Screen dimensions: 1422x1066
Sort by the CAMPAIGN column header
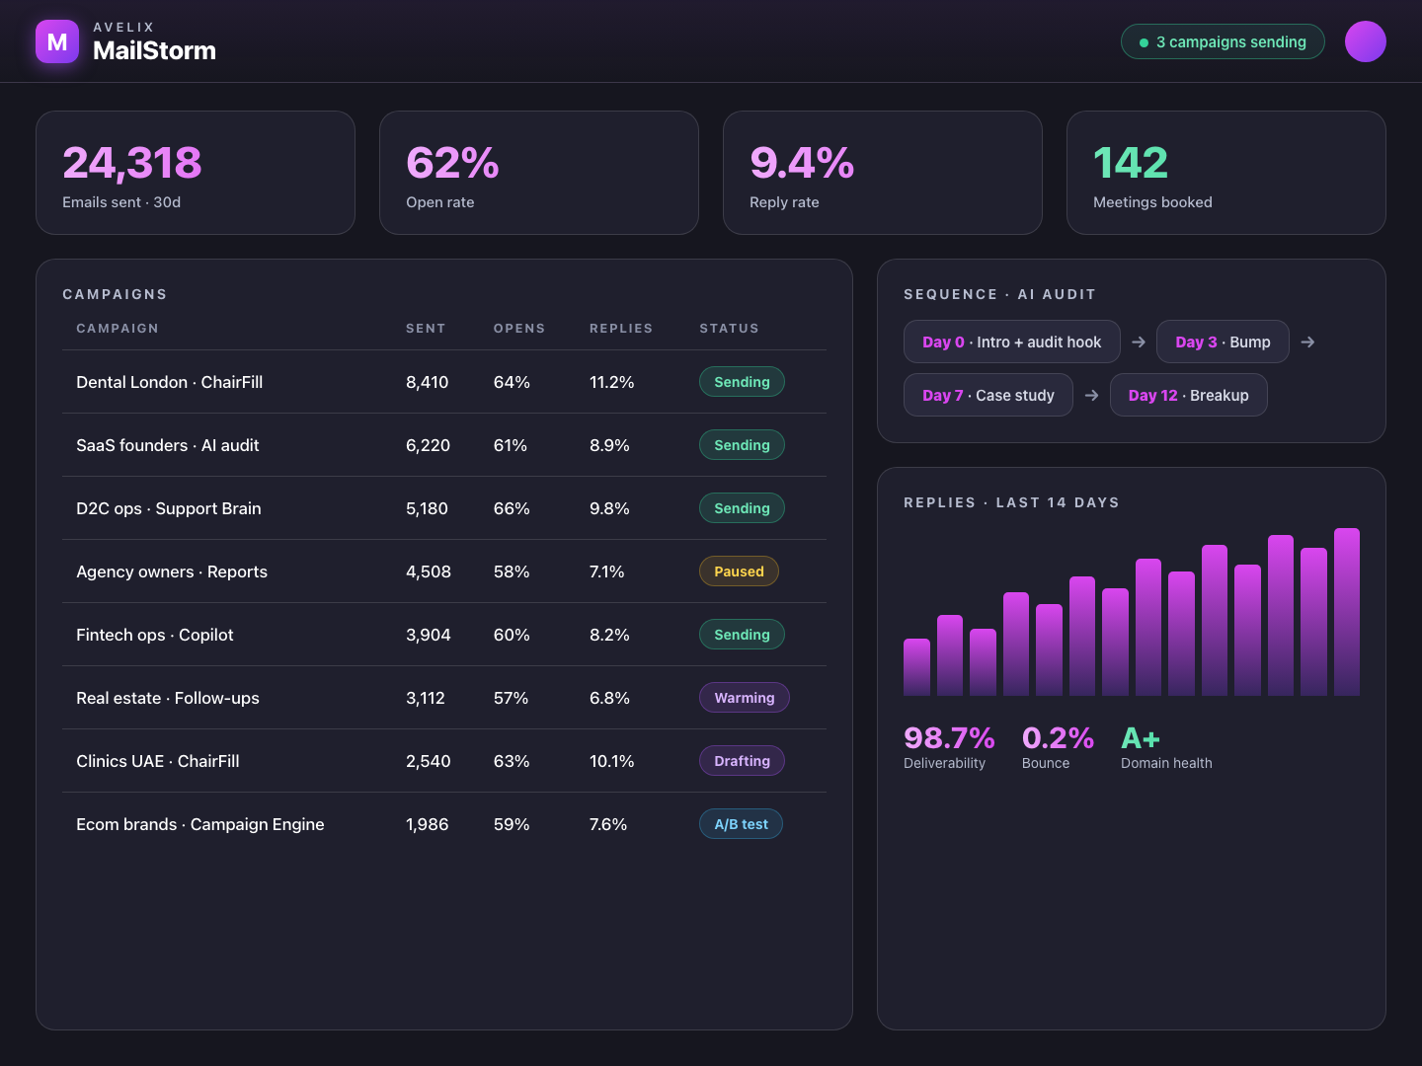(x=118, y=329)
